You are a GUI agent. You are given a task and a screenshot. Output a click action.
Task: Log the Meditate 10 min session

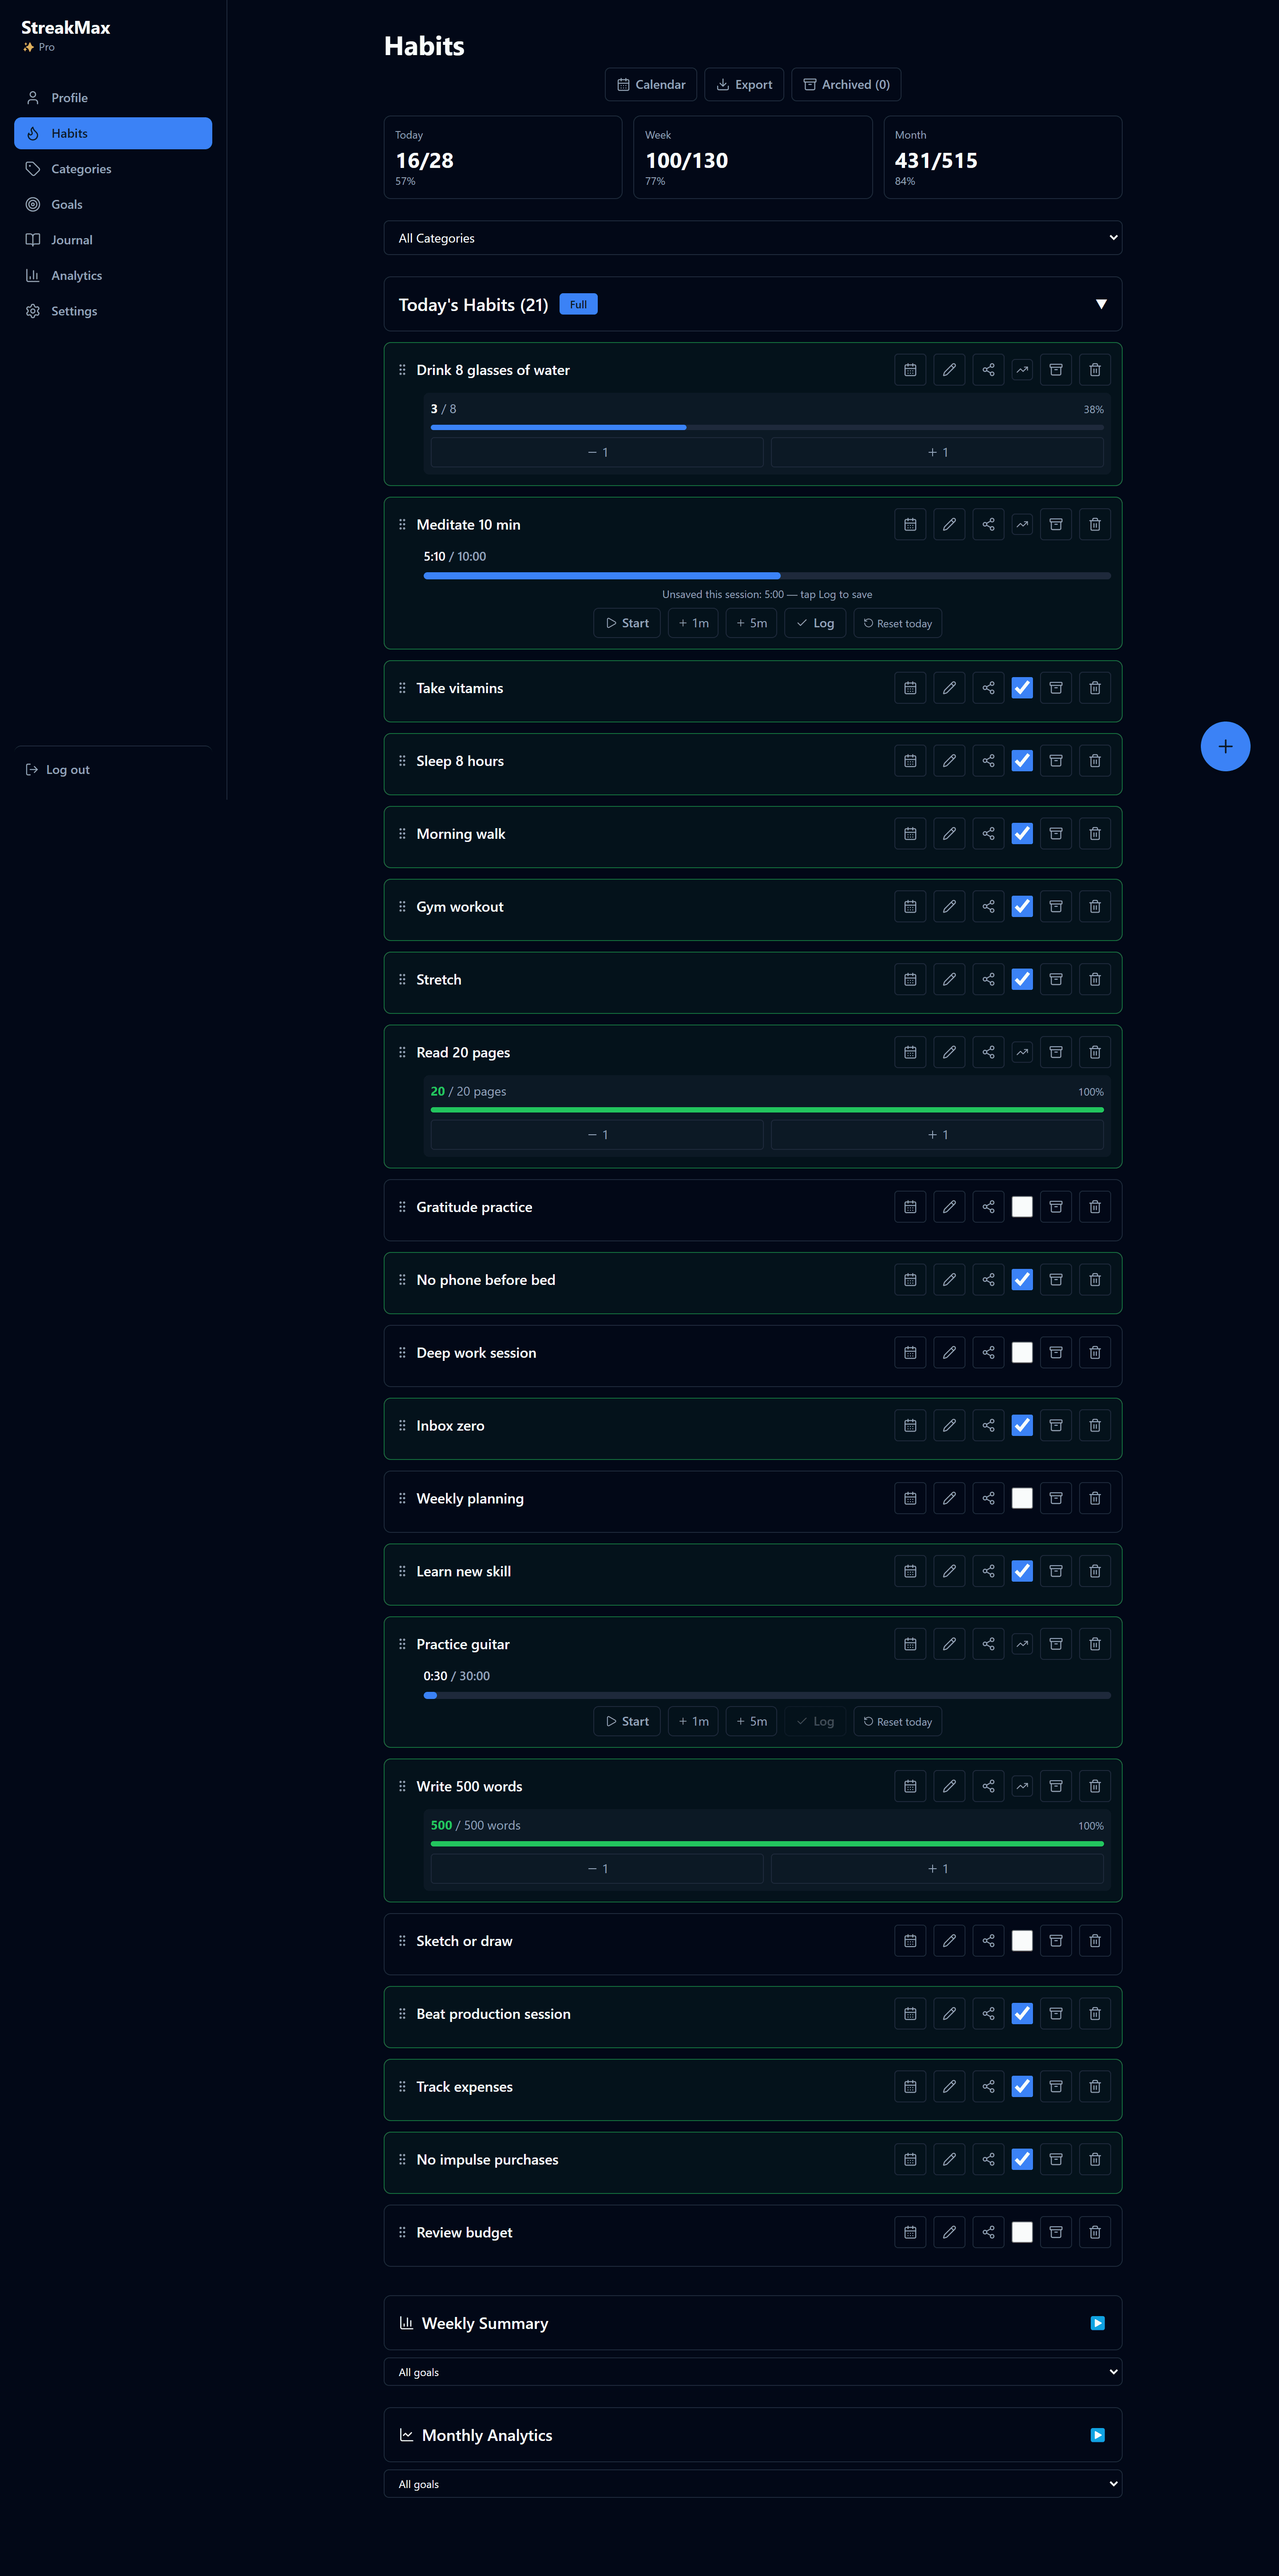point(814,623)
